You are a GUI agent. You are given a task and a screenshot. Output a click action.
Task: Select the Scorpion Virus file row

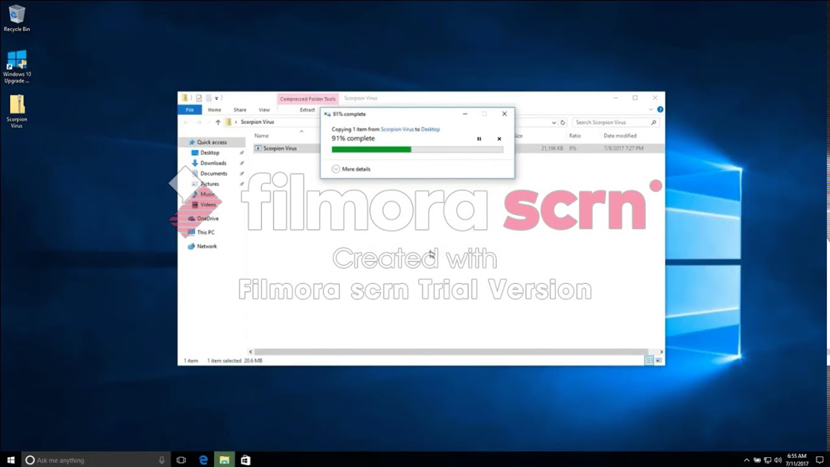point(458,148)
